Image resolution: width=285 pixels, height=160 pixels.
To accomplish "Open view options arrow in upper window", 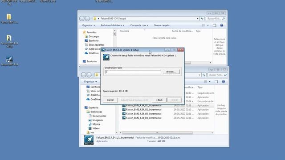I will [208, 25].
